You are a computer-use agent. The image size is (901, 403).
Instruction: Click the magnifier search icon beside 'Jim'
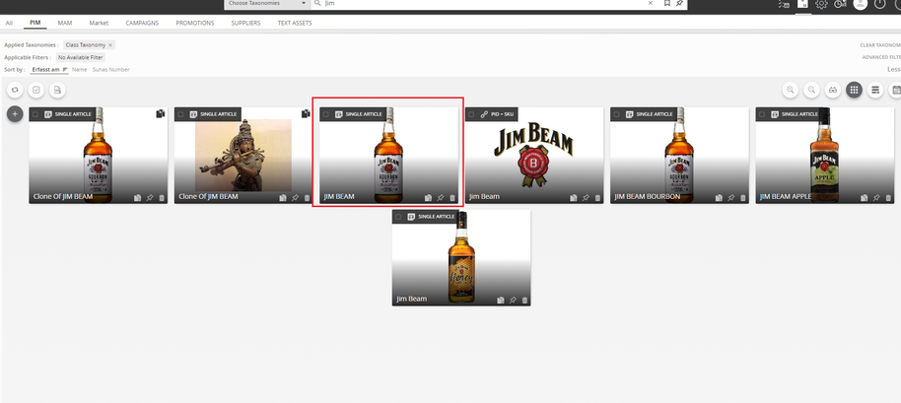point(317,3)
